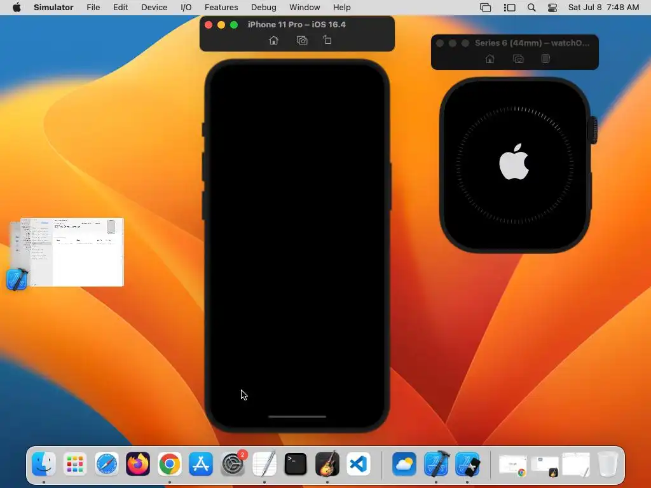Click the date and time in menu bar
Viewport: 651px width, 488px height.
coord(604,8)
